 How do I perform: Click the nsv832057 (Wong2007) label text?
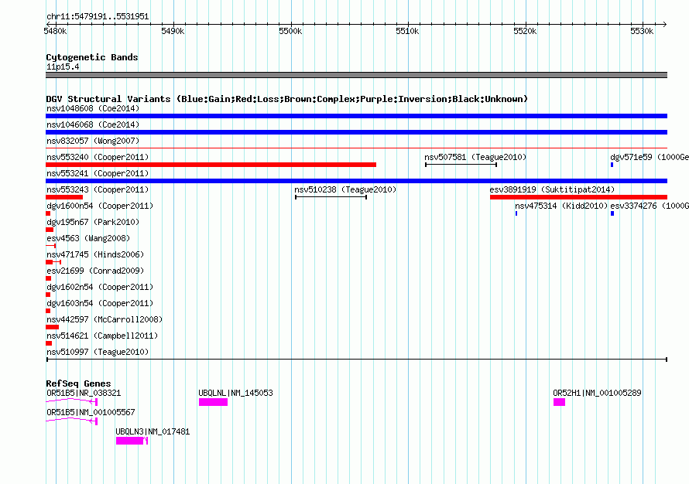(93, 141)
